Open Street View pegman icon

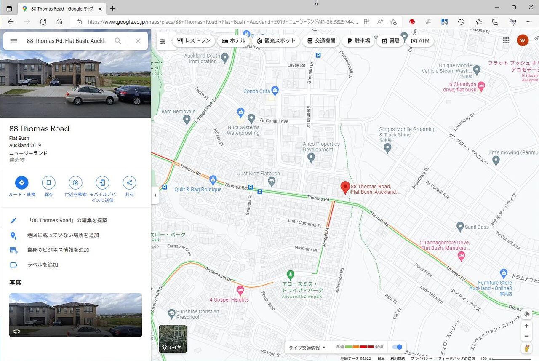(526, 348)
